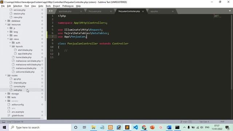The height and width of the screenshot is (131, 233).
Task: Open Sublime Text taskbar icon
Action: click(x=127, y=127)
